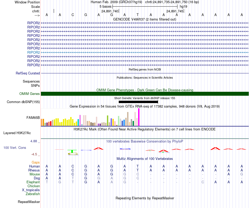Viewport: 249px width, 208px height.
Task: Click the T base in top sequence row
Action: pyautogui.click(x=138, y=15)
